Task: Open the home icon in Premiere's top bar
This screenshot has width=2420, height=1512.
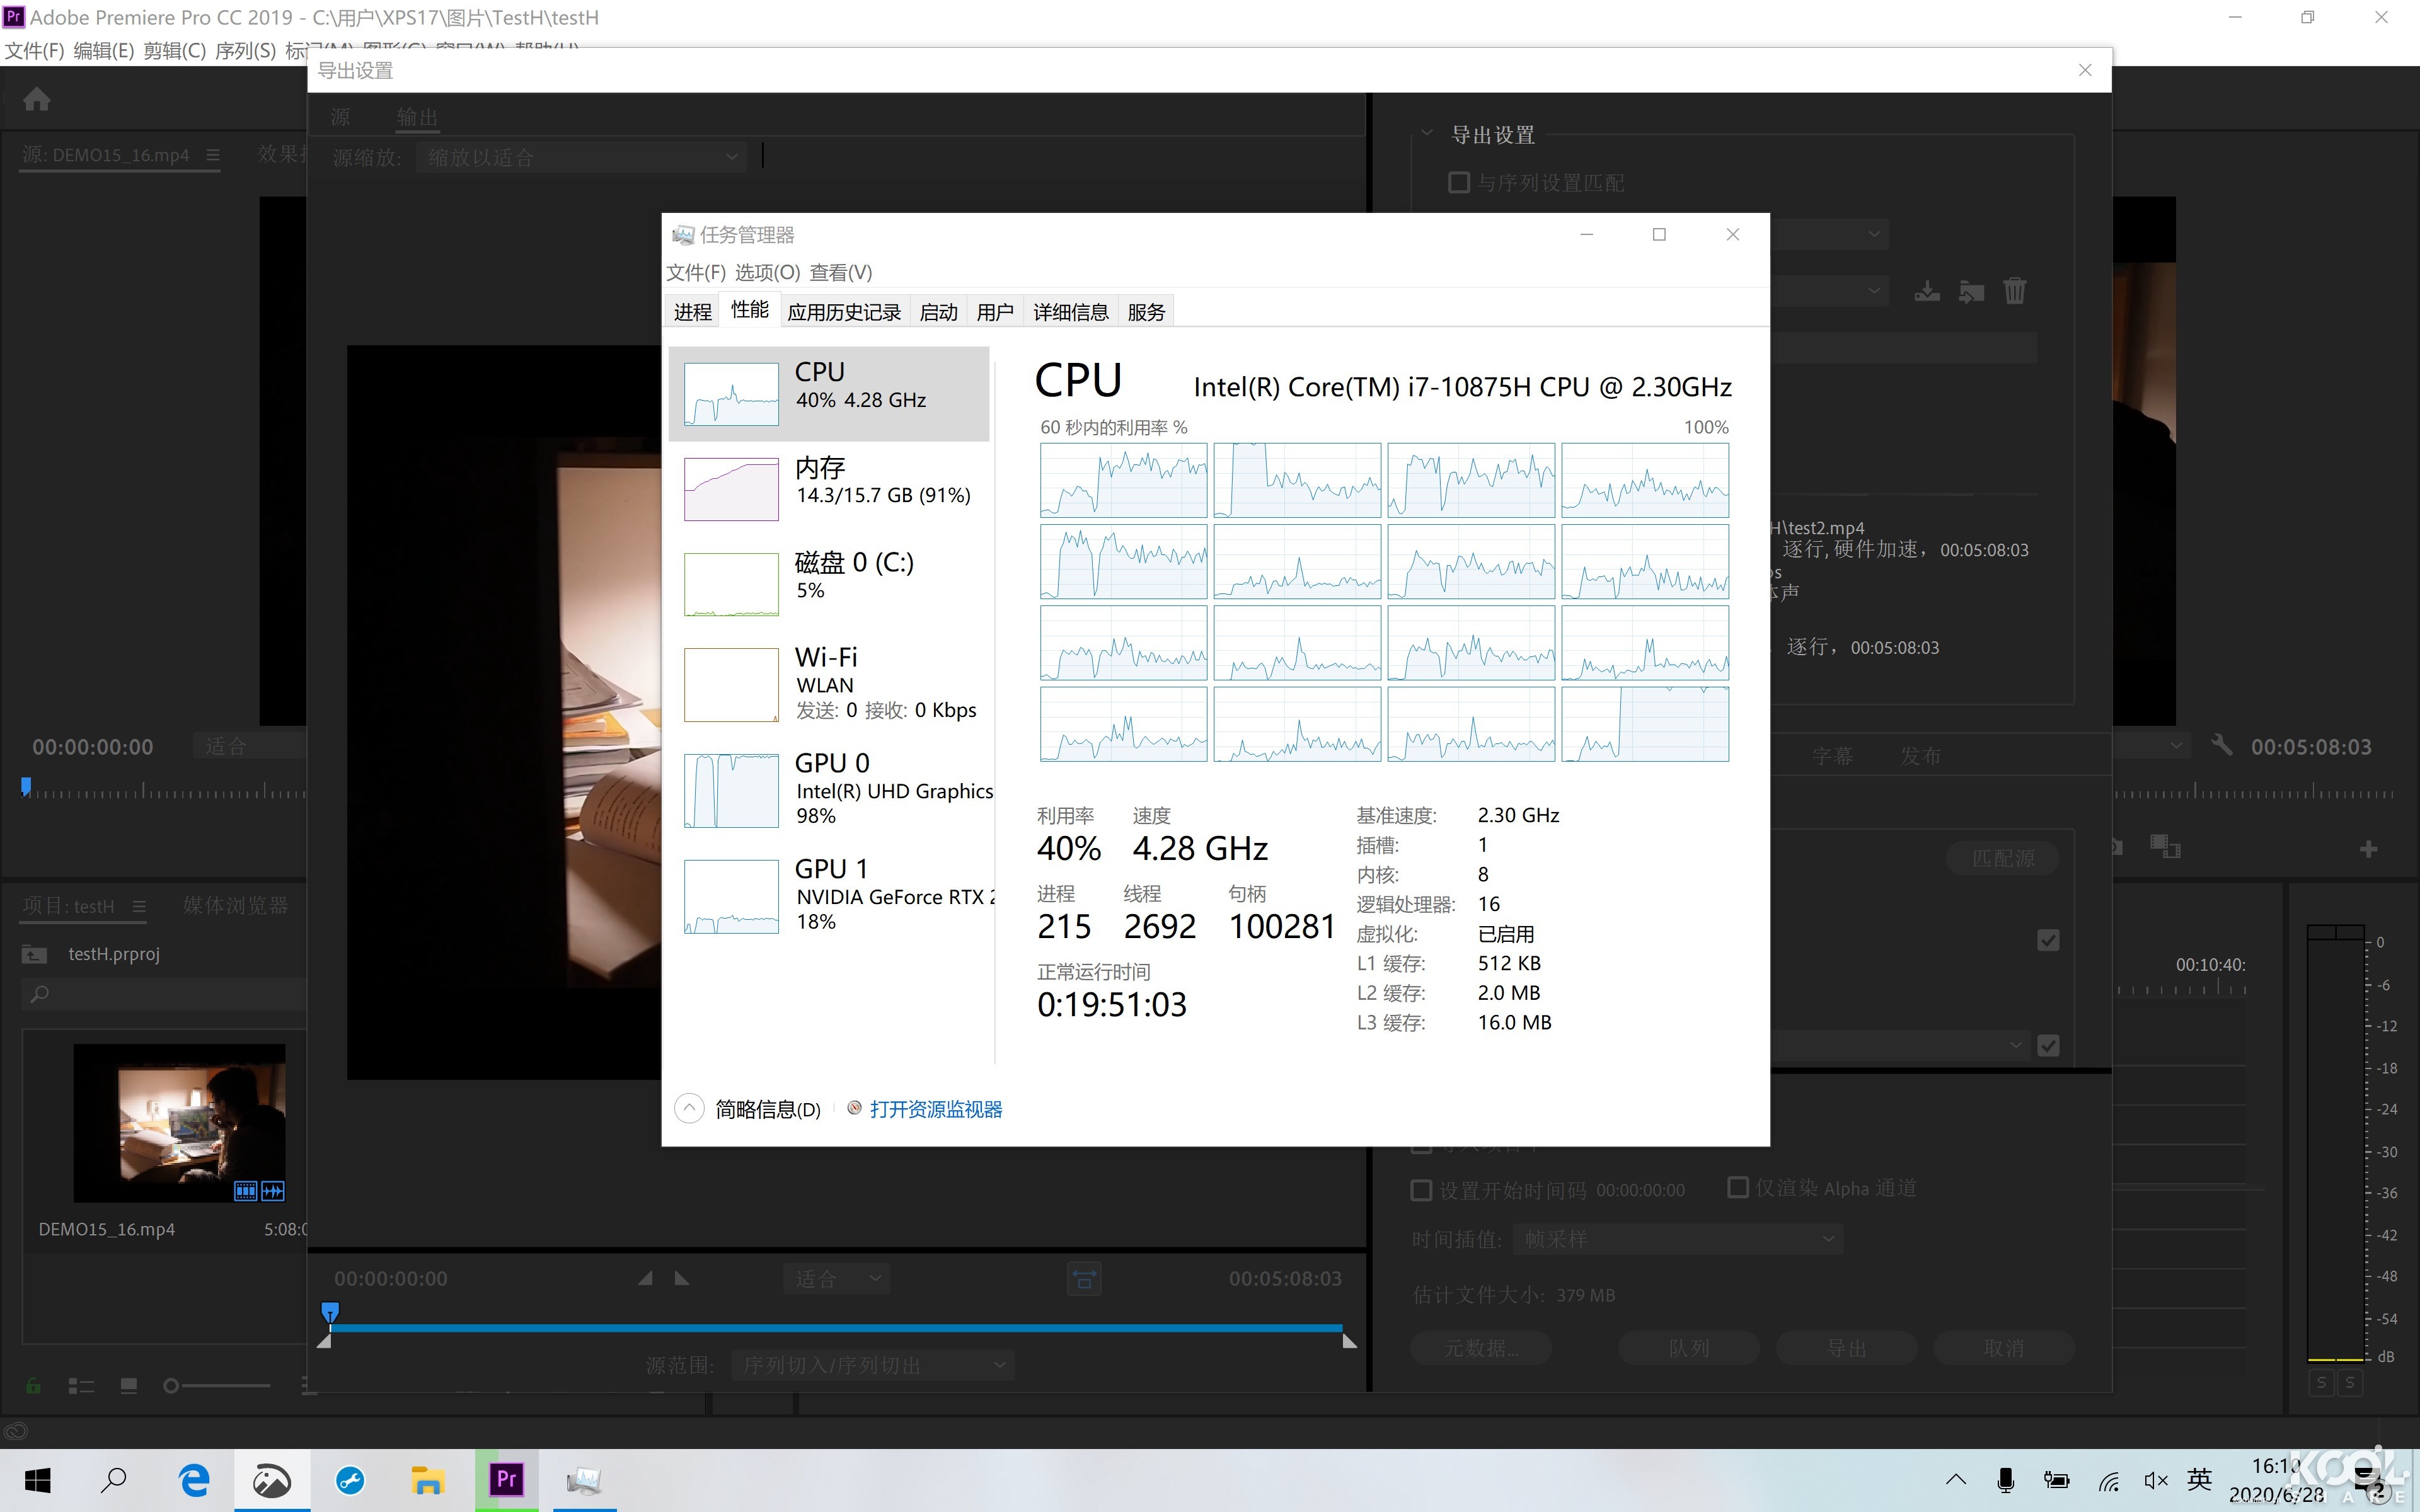Action: coord(36,98)
